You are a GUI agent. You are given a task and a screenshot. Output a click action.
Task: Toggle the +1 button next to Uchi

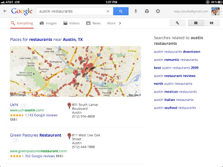[24, 105]
